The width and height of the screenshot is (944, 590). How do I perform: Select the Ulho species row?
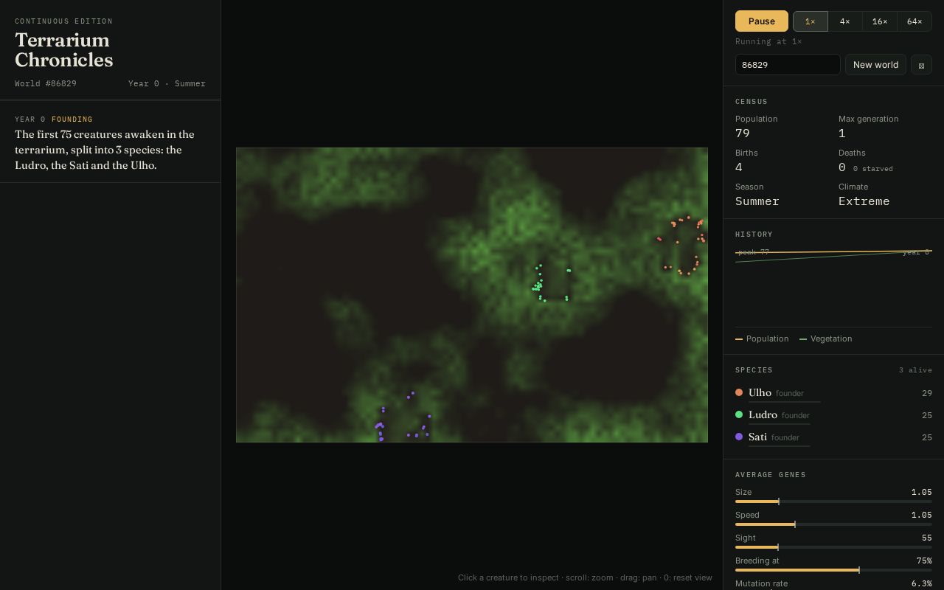pyautogui.click(x=833, y=393)
